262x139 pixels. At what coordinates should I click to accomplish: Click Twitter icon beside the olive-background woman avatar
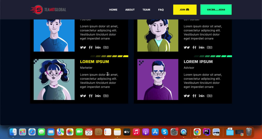187,47
